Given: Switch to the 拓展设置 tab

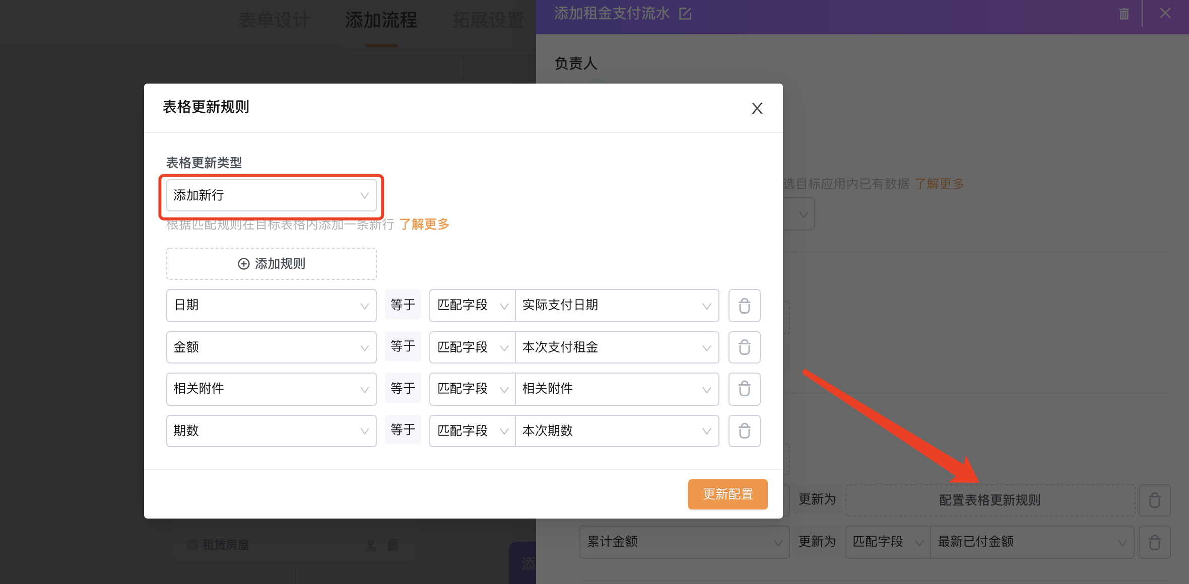Looking at the screenshot, I should pyautogui.click(x=488, y=21).
